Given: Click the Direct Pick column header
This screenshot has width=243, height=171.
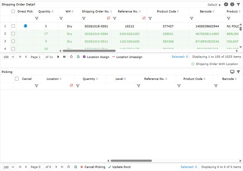Looking at the screenshot, I should (25, 11).
